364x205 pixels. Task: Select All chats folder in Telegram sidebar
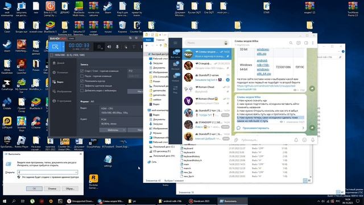tap(175, 54)
